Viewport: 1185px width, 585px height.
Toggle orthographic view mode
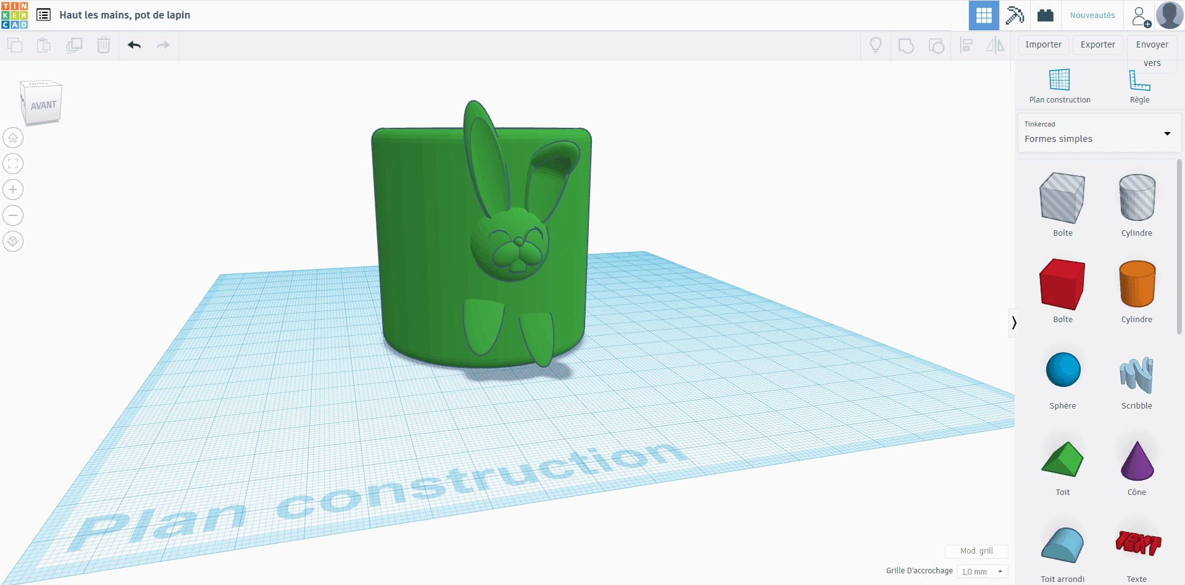[x=12, y=241]
